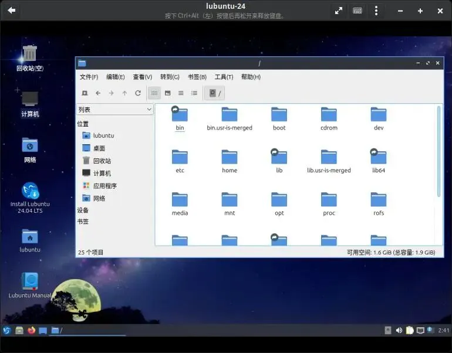452x353 pixels.
Task: Click 网络 desktop icon
Action: [x=30, y=150]
